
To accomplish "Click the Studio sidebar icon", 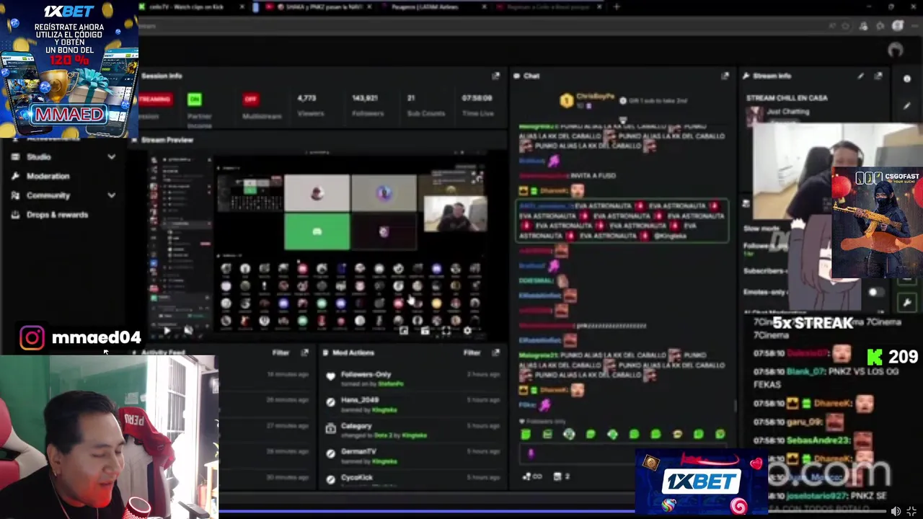I will [x=15, y=156].
